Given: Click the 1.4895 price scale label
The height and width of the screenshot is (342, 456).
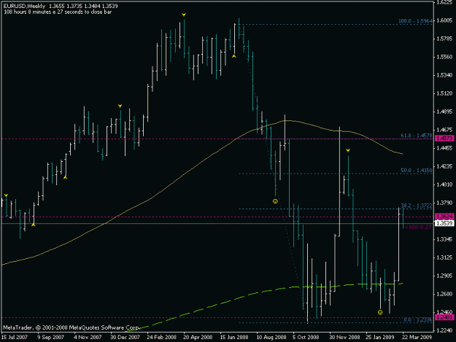Looking at the screenshot, I should pyautogui.click(x=444, y=112).
